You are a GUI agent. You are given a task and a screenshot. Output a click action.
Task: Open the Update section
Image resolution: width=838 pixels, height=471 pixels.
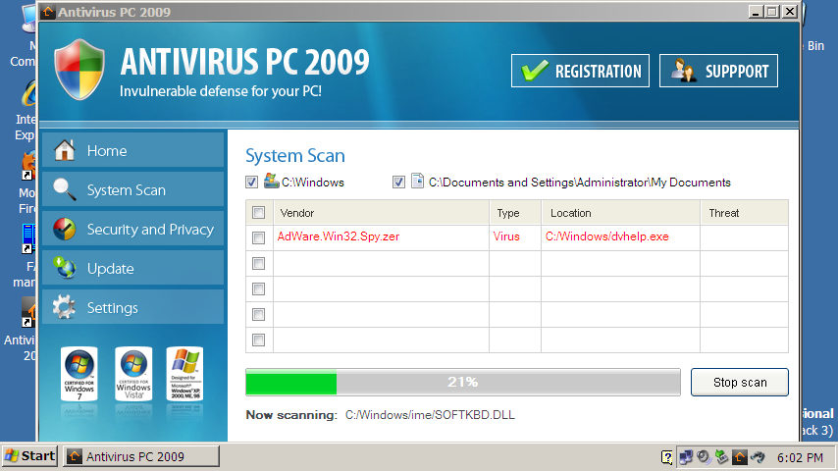(x=133, y=268)
